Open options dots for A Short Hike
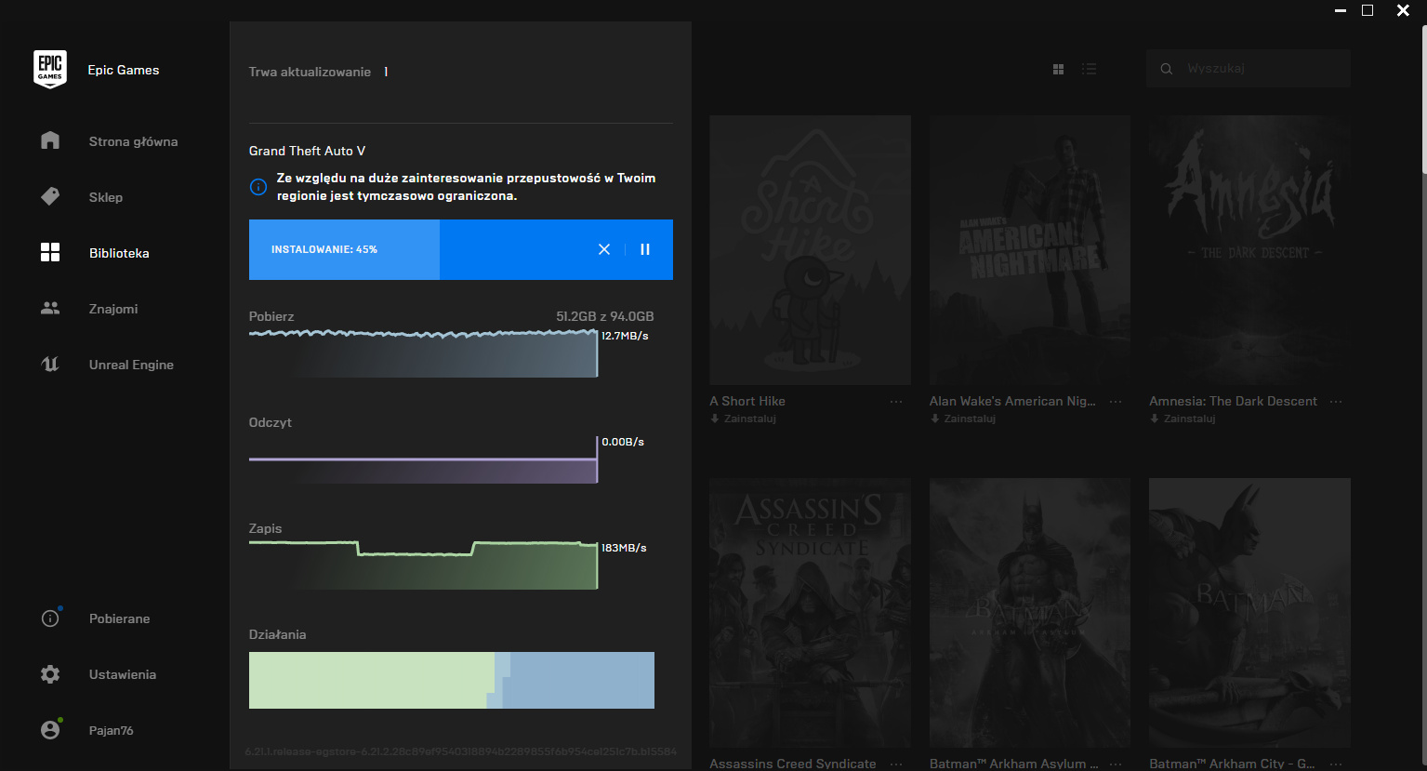The image size is (1427, 771). [896, 402]
